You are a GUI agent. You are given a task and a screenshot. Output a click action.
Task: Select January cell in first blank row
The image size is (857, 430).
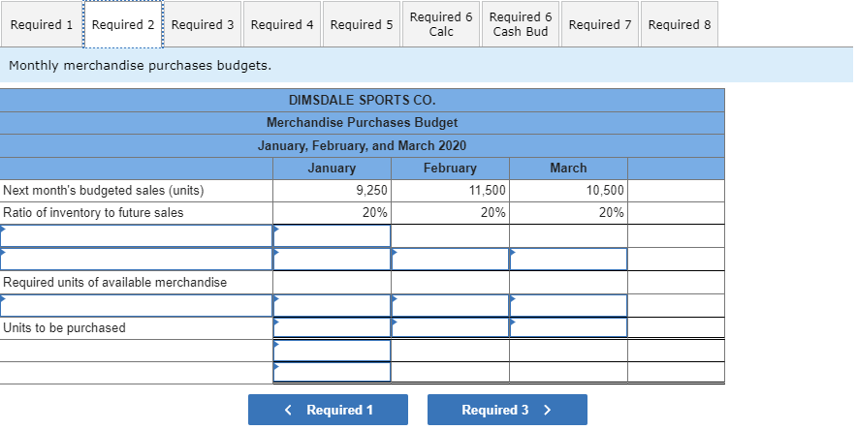[x=332, y=235]
